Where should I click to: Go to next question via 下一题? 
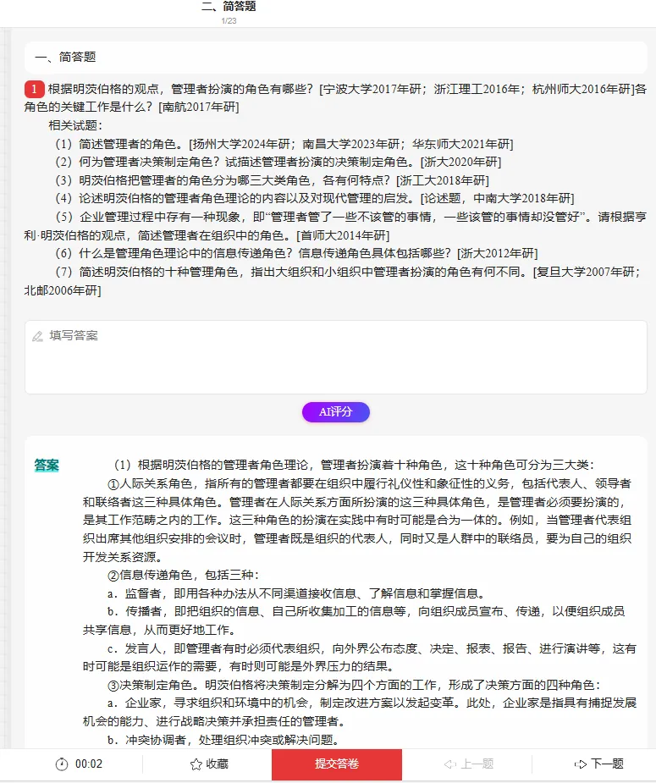tap(599, 764)
